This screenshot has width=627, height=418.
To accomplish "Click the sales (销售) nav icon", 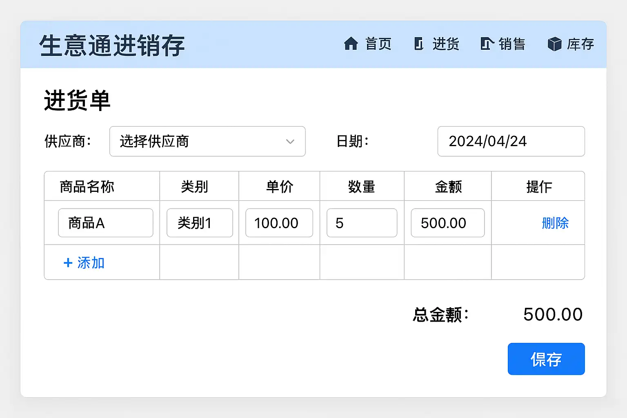I will coord(487,44).
